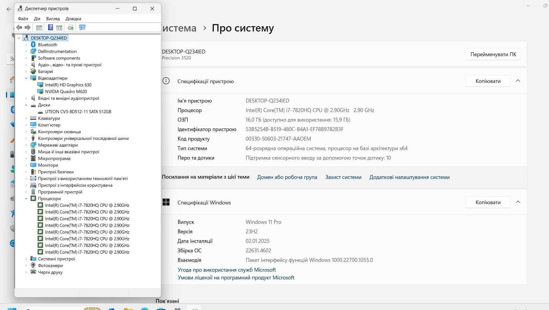This screenshot has width=549, height=310.
Task: Click the Пристрої безпеки security icon
Action: [x=33, y=172]
